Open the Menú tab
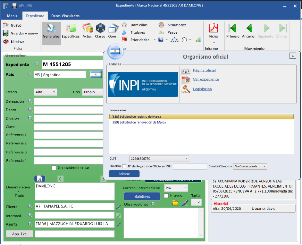Viewport: 302px width, 245px height. [x=12, y=16]
